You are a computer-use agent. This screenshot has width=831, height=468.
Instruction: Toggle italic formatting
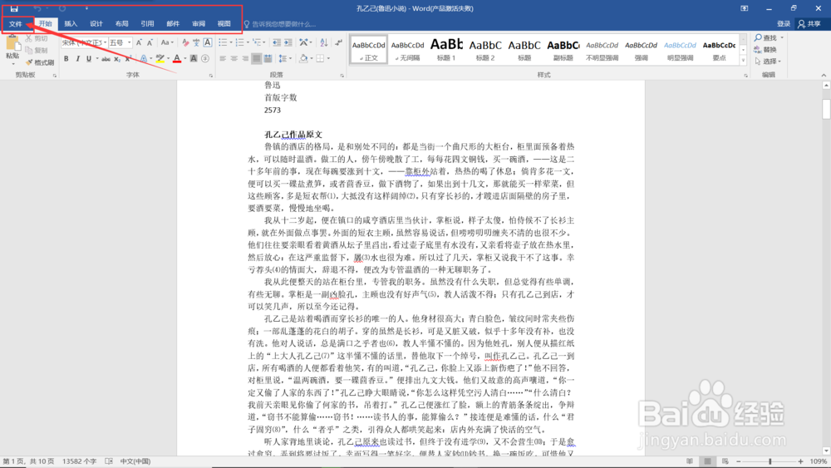[77, 58]
